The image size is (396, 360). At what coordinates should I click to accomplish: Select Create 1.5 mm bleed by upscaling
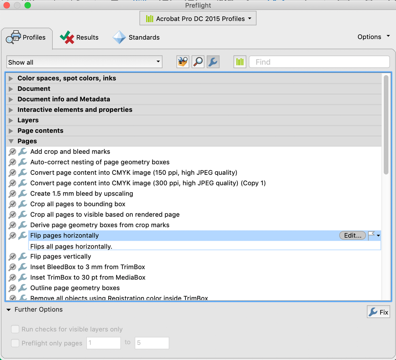82,193
